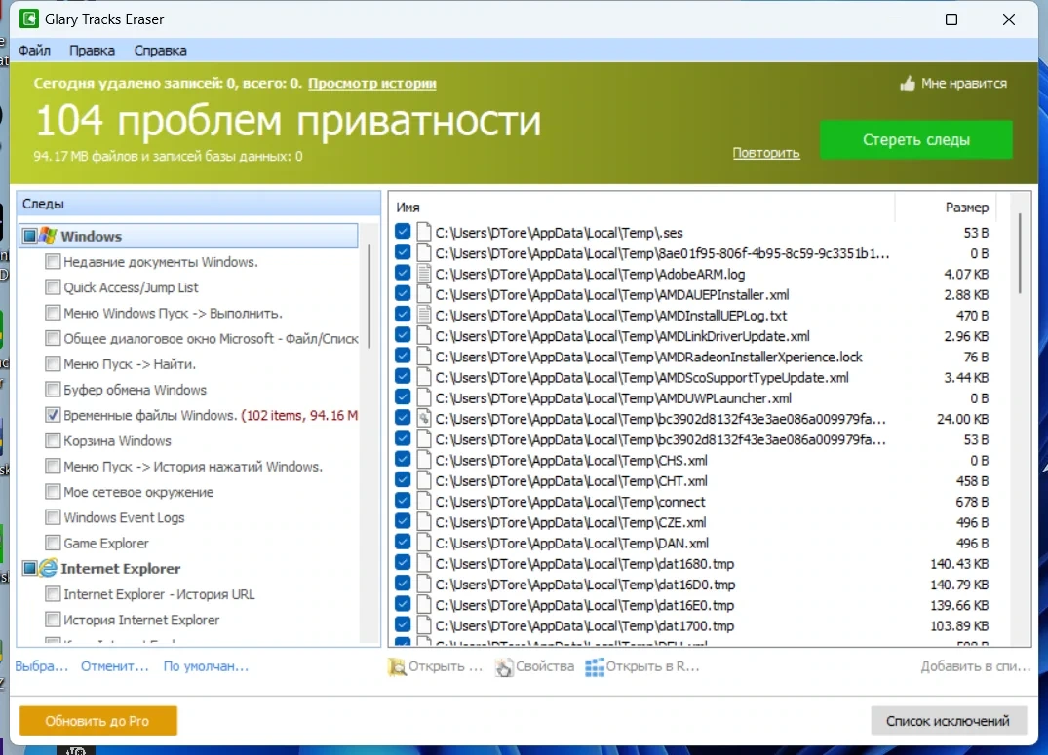Select Internet Explorer - История URL item
The width and height of the screenshot is (1048, 755).
[x=159, y=594]
